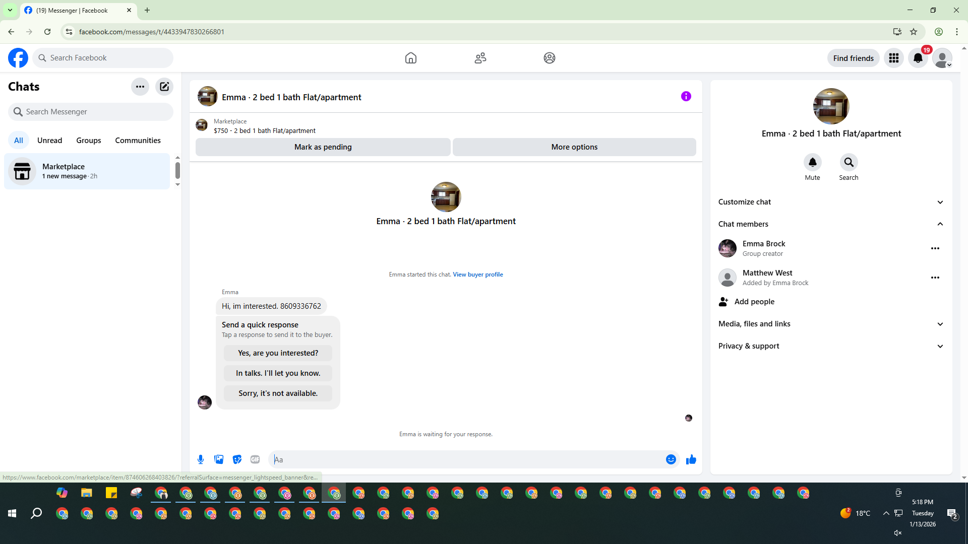The image size is (968, 544).
Task: Click the Search Messenger field
Action: [x=91, y=112]
